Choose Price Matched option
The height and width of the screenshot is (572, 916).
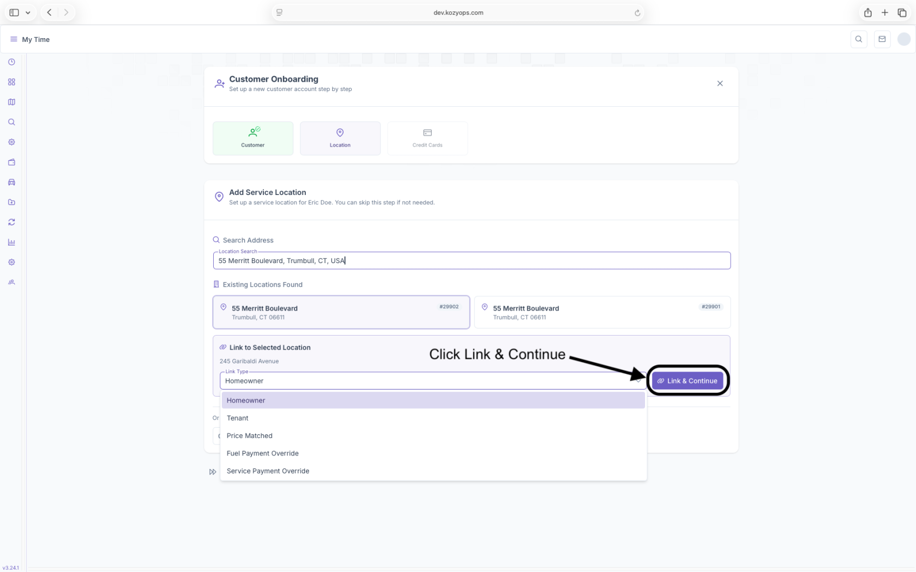click(250, 436)
